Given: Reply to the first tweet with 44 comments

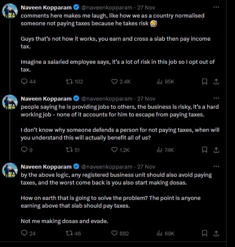Looking at the screenshot, I should tap(24, 81).
